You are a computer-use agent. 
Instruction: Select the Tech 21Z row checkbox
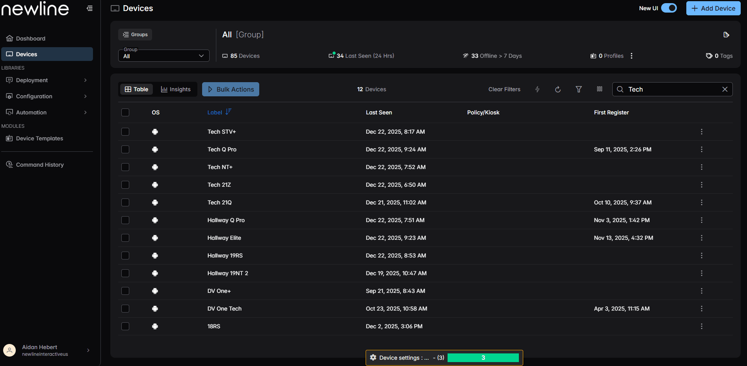[125, 185]
